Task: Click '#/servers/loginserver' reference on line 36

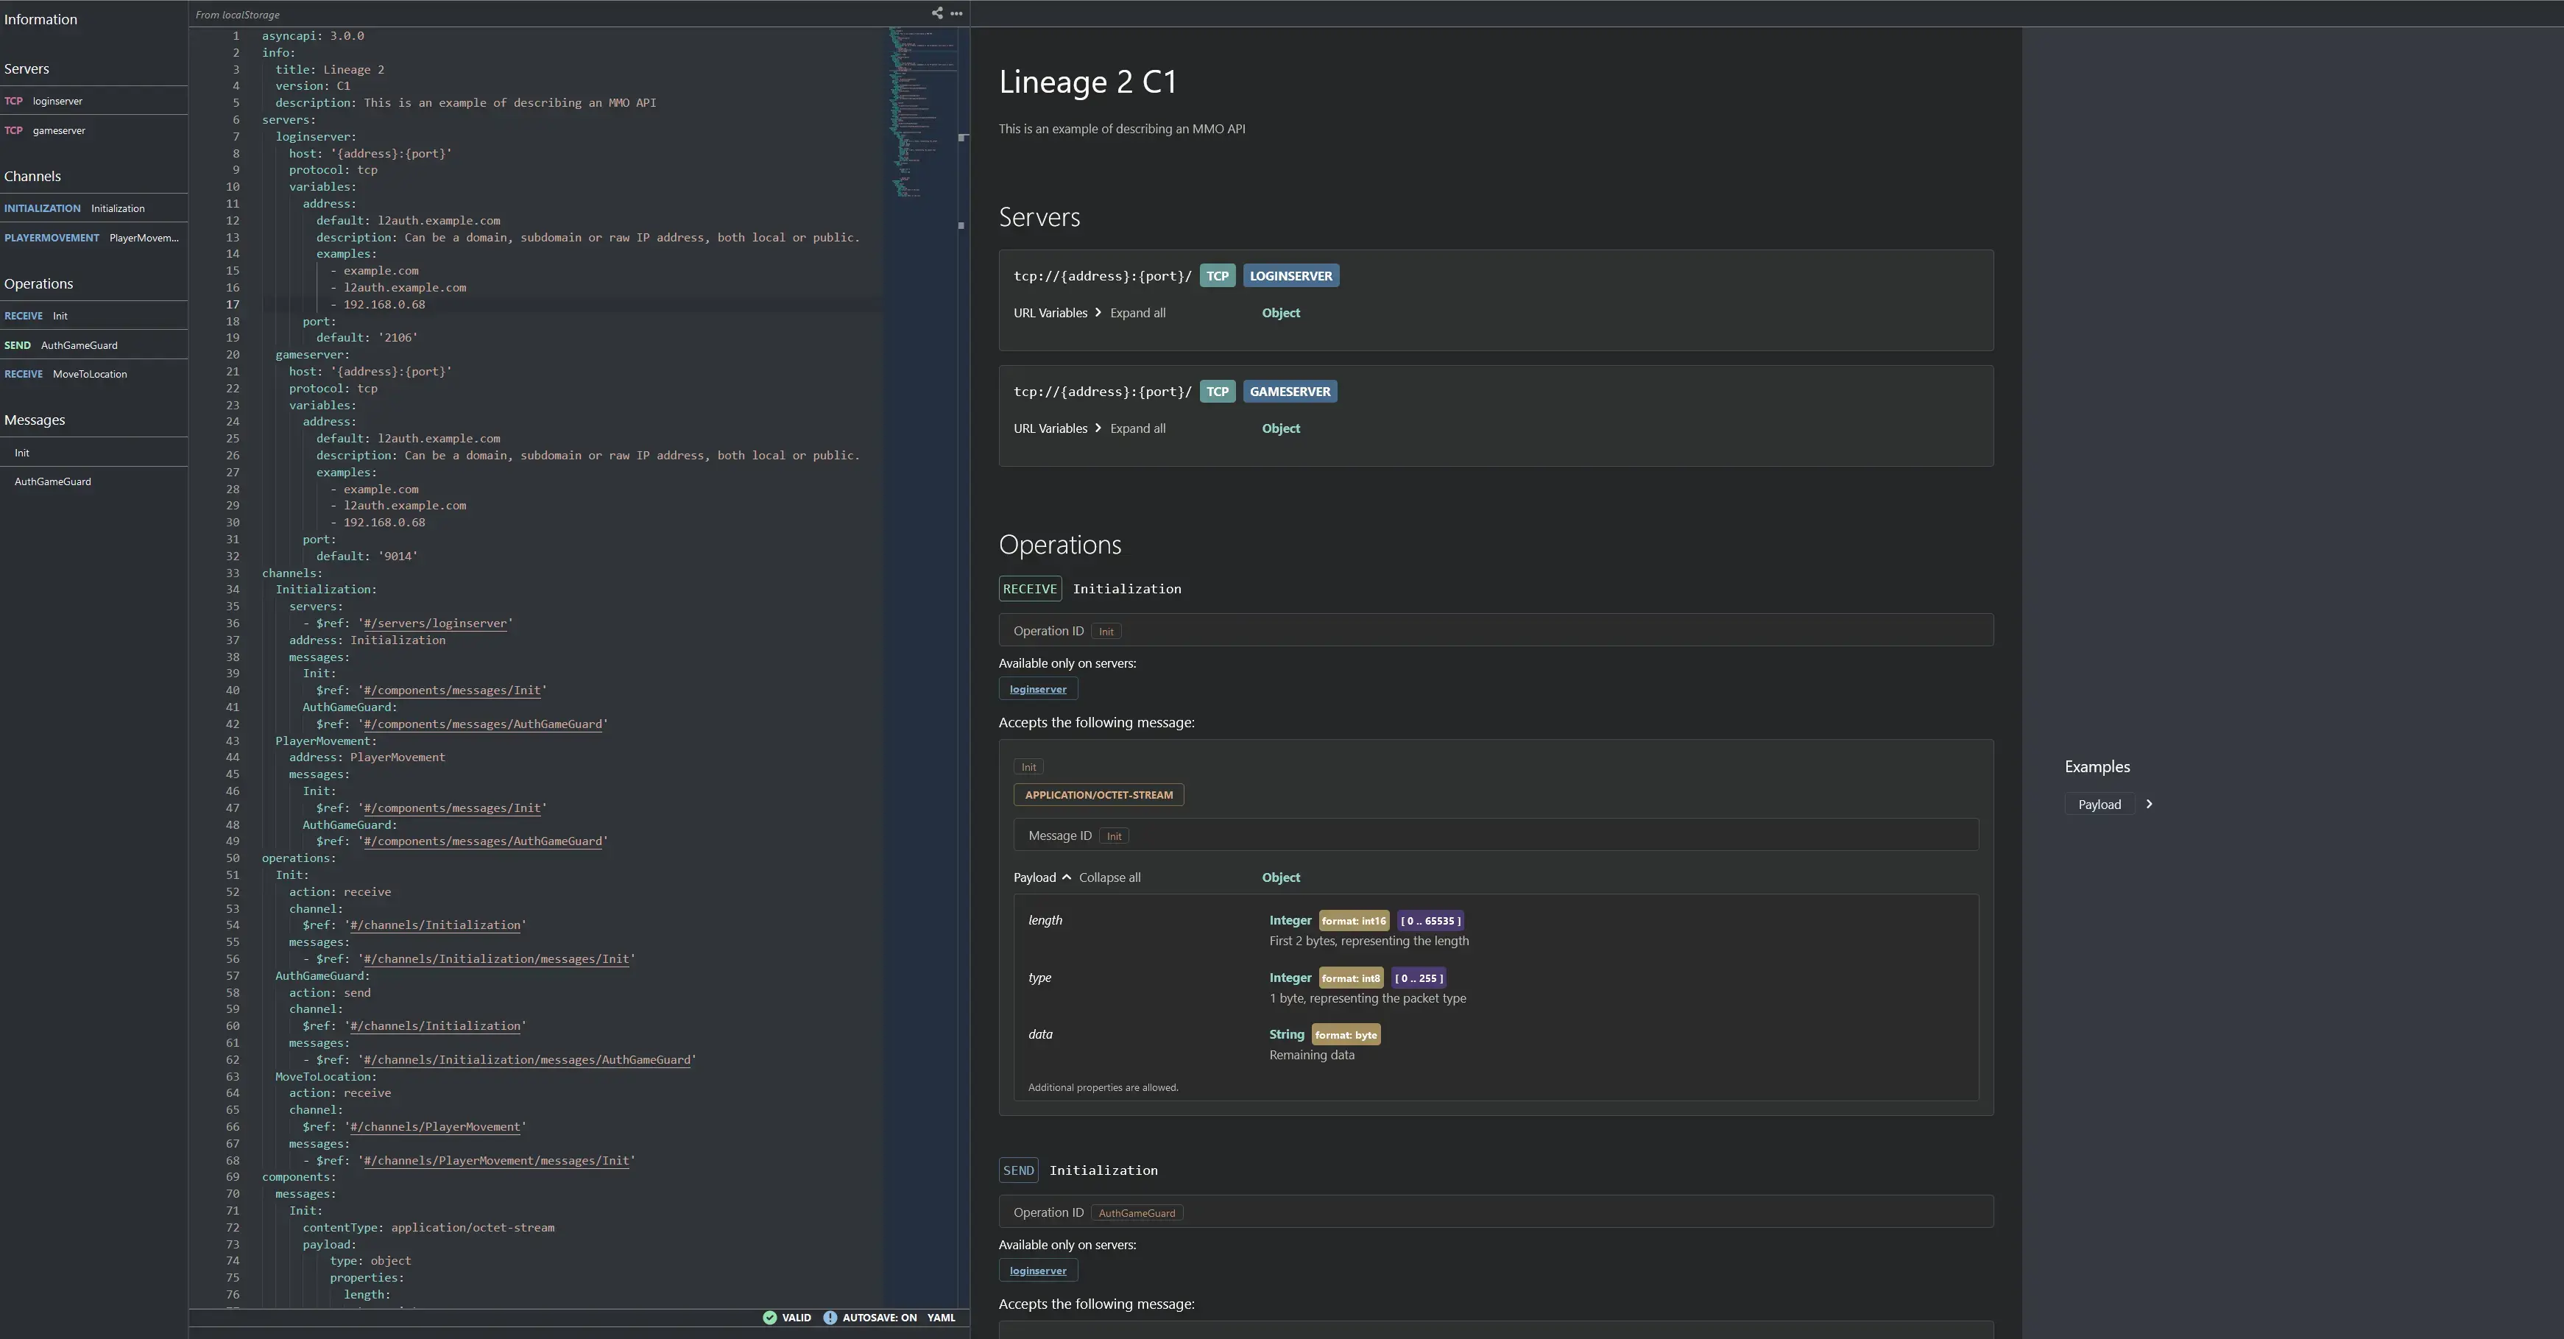Action: 435,623
